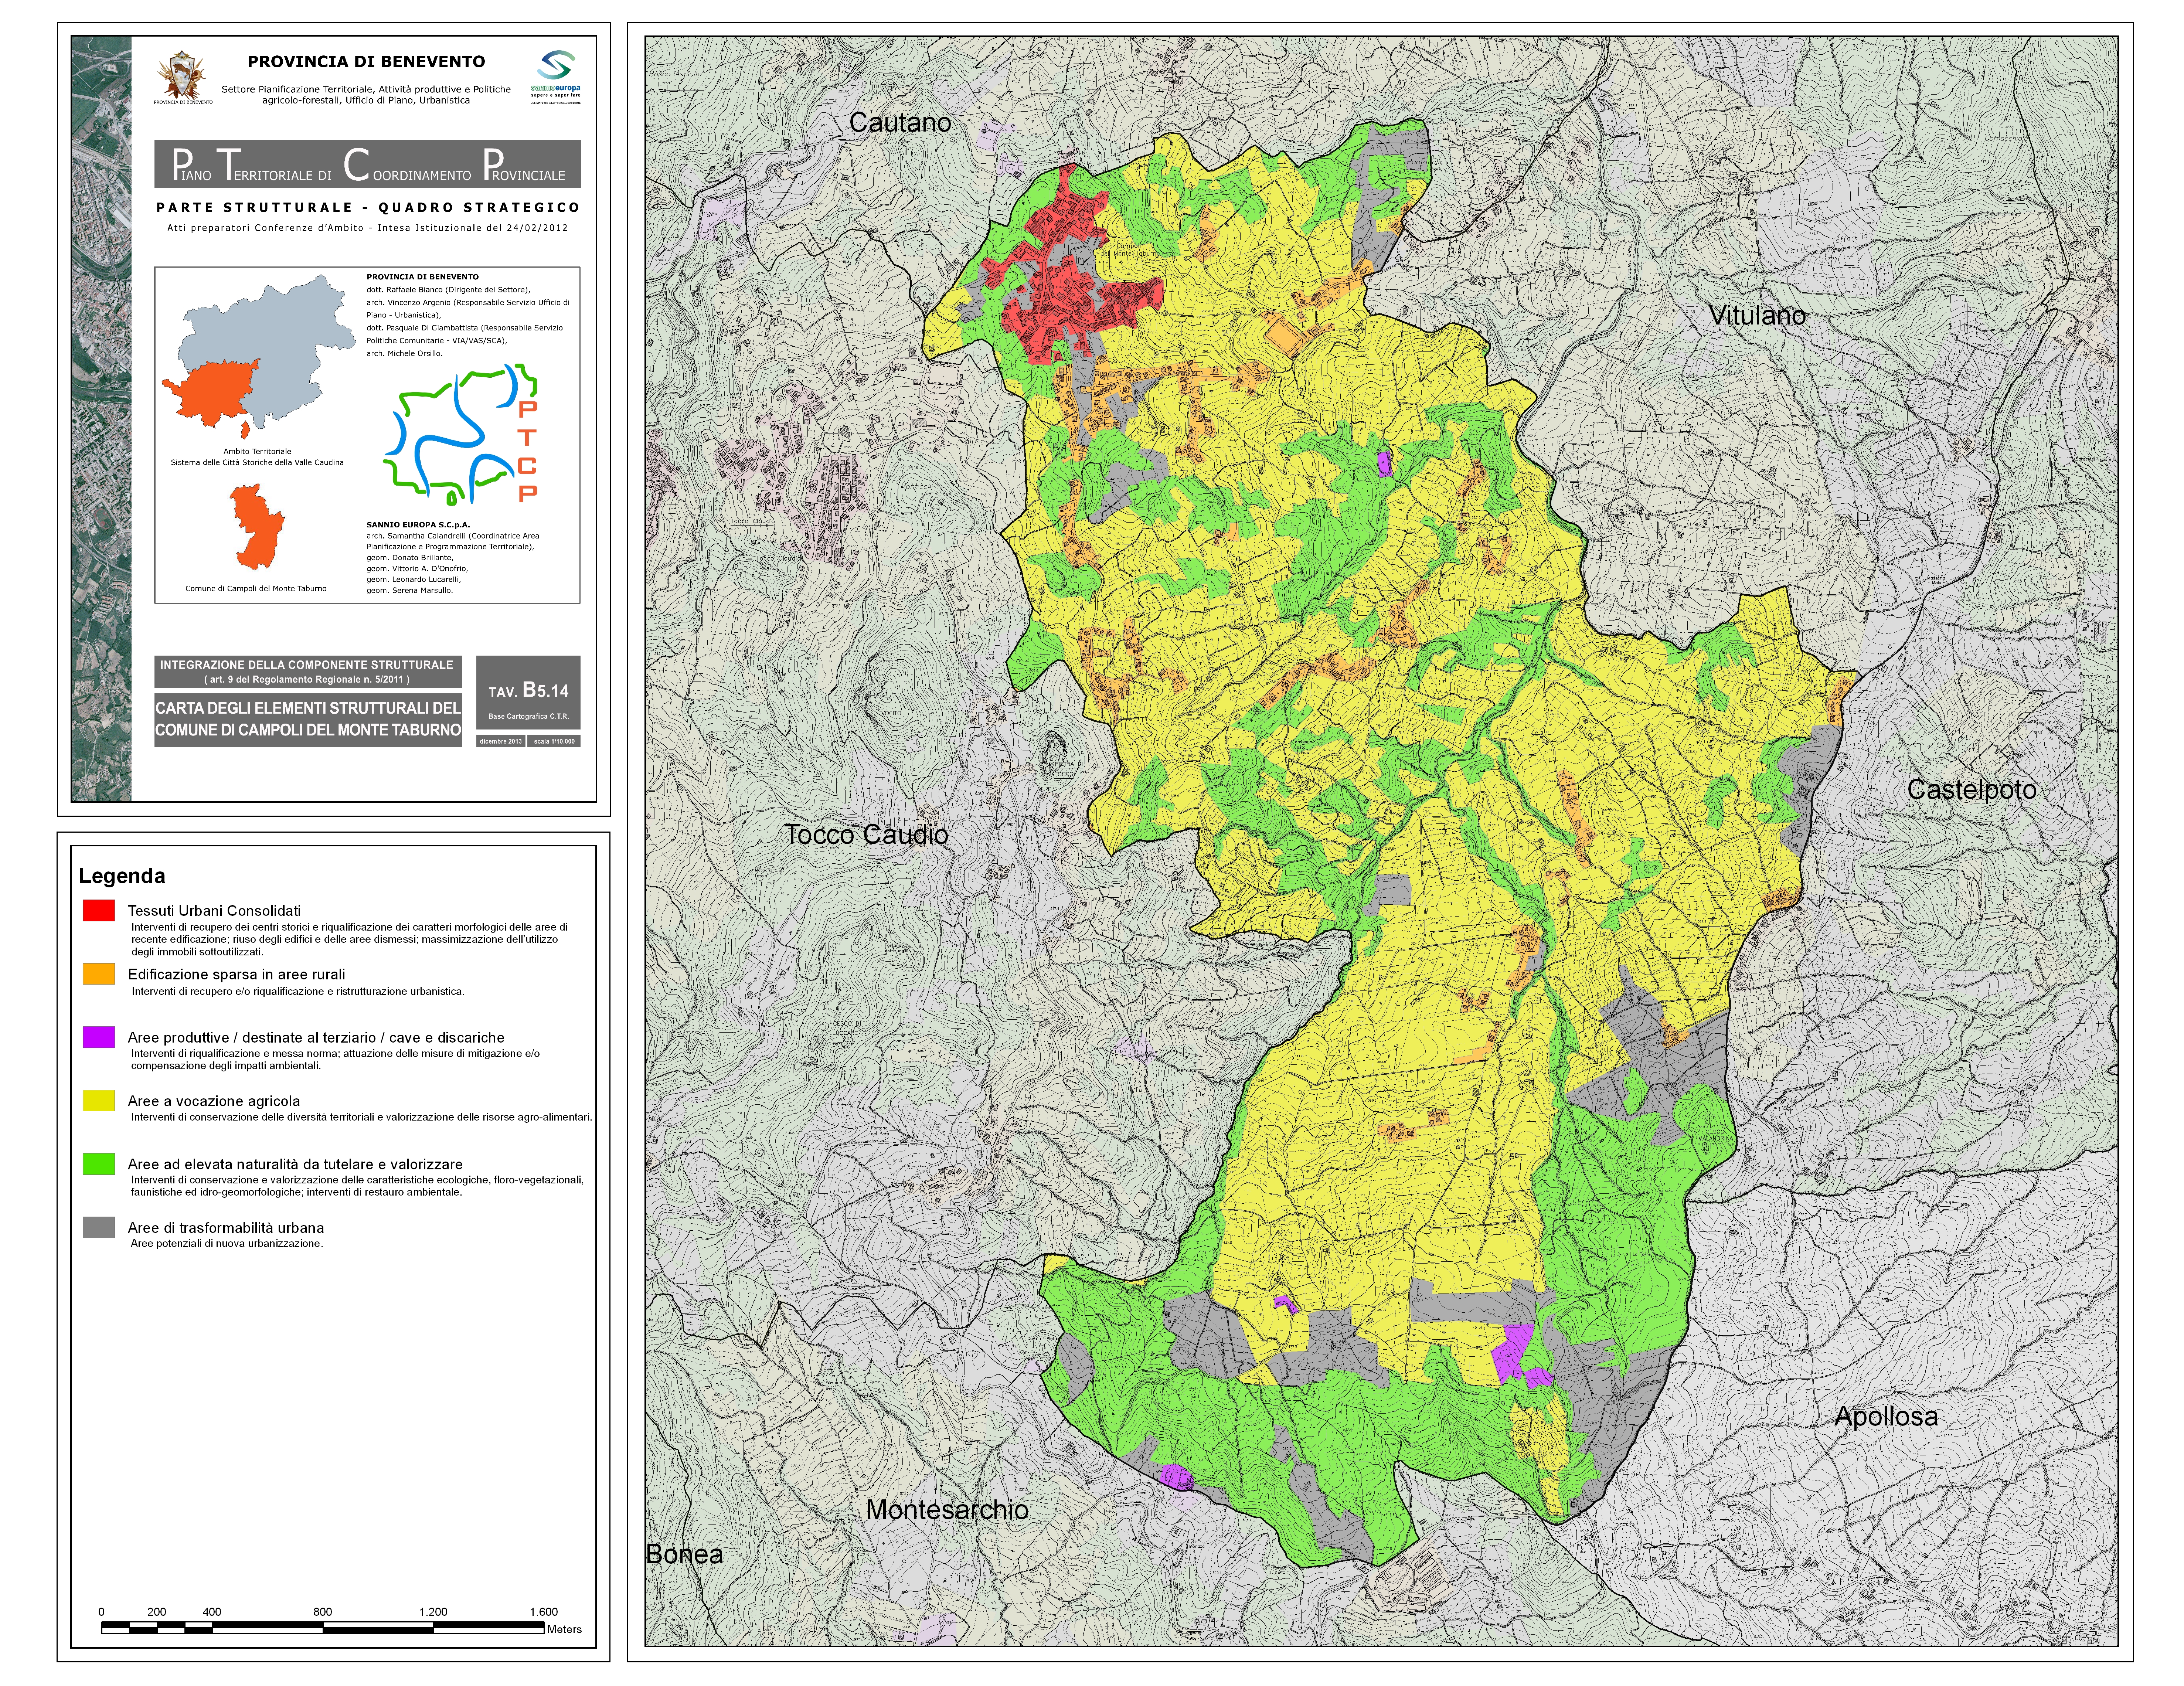Click the 'scala 1/10.000' box
Image resolution: width=2184 pixels, height=1686 pixels.
click(x=554, y=741)
